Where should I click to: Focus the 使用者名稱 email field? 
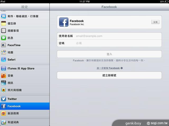(x=109, y=36)
